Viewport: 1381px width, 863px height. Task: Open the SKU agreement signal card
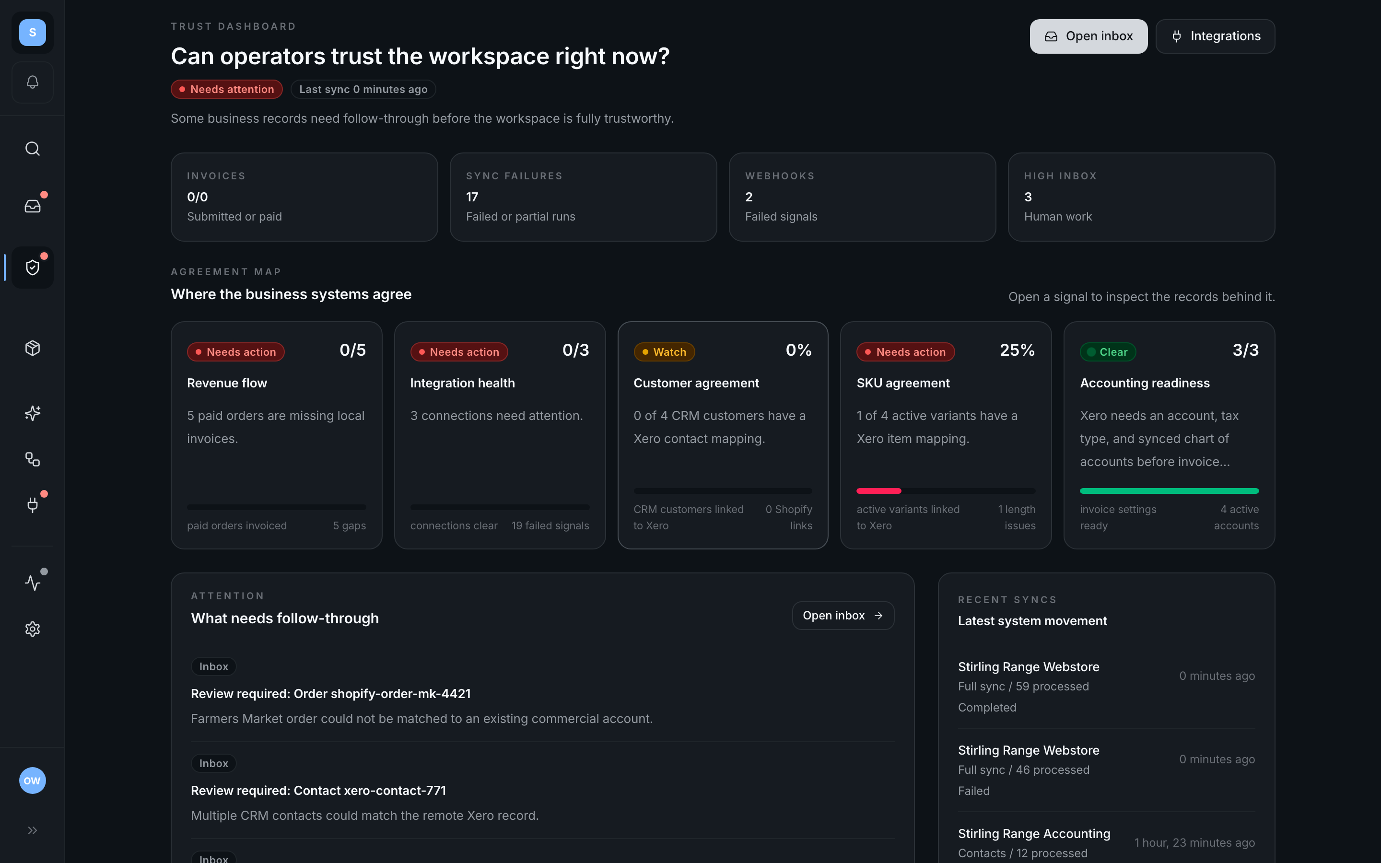(946, 435)
